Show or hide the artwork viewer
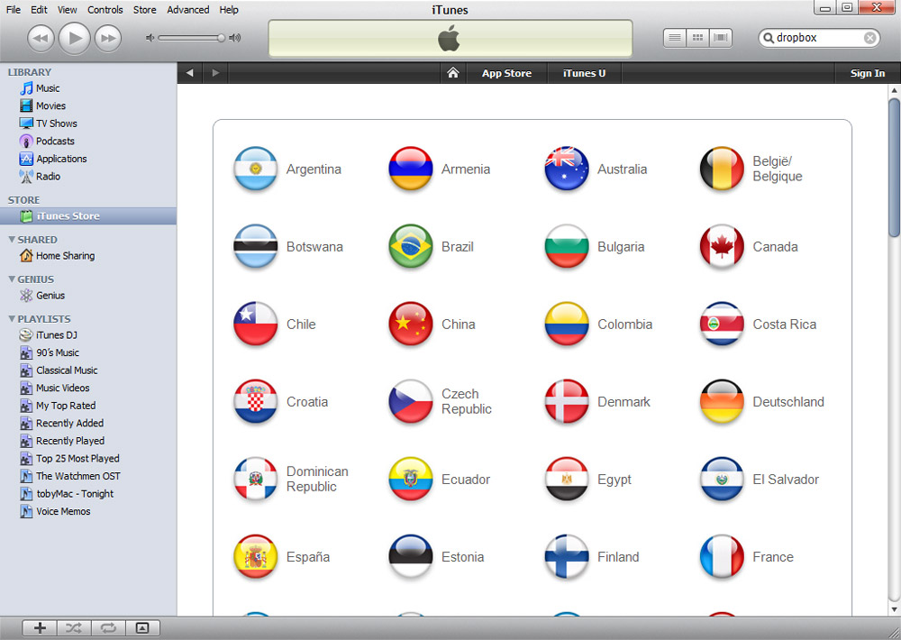 pyautogui.click(x=142, y=628)
